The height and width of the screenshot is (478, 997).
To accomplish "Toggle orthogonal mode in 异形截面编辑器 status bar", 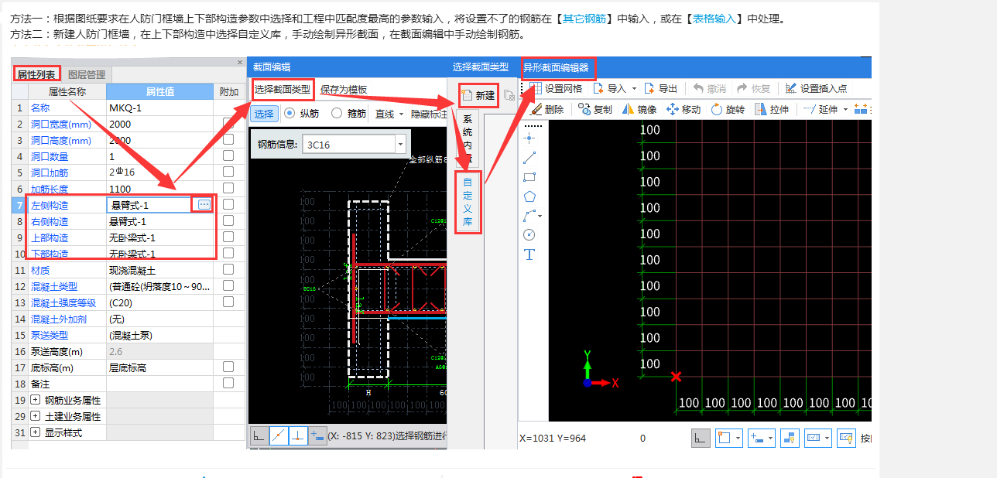I will coord(700,439).
